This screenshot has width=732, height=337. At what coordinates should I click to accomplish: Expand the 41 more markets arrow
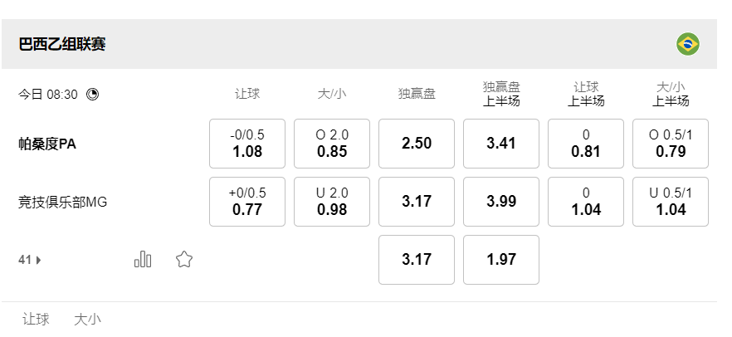click(31, 260)
